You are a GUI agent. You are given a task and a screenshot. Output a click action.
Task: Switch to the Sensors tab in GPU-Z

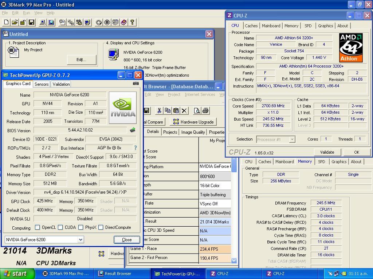(42, 84)
